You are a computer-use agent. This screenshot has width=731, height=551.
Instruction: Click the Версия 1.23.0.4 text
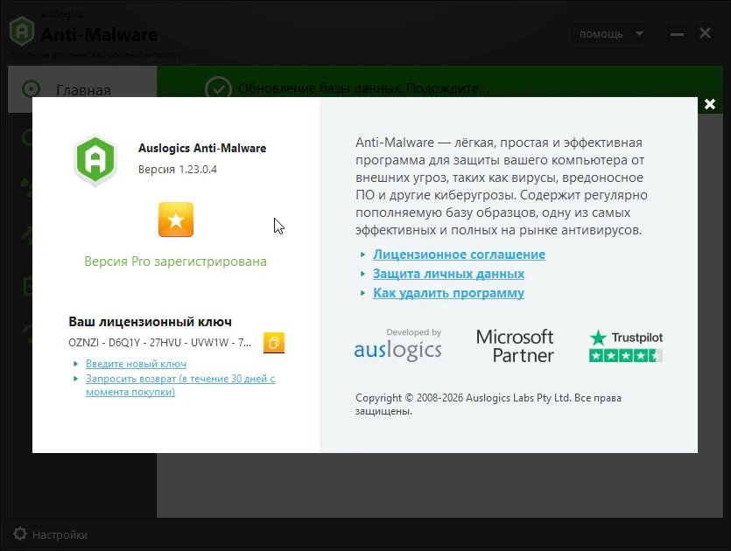(x=177, y=169)
